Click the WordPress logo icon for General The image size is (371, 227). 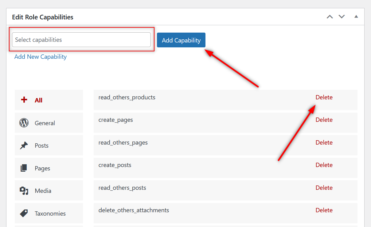(24, 123)
